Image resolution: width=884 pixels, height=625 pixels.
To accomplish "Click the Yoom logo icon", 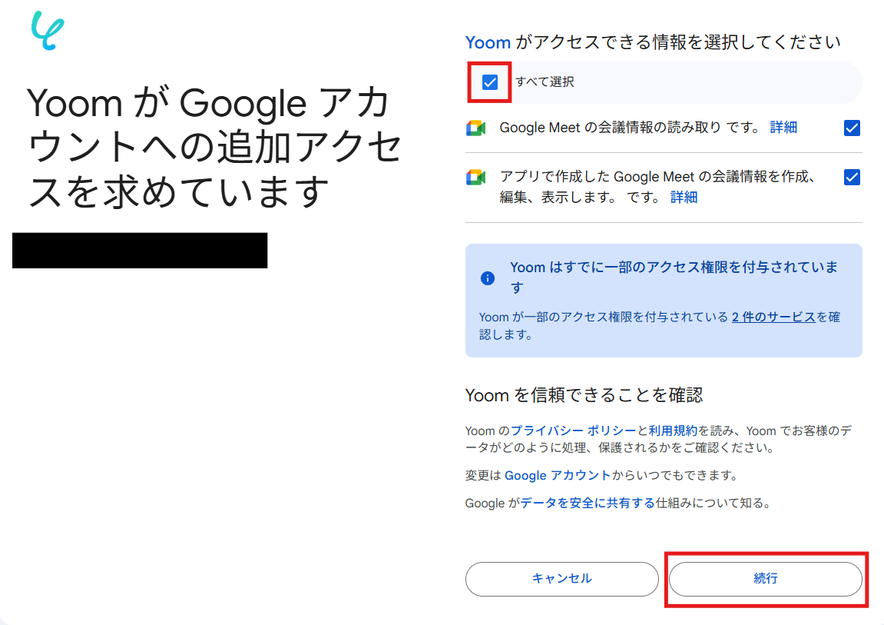I will coord(48,31).
